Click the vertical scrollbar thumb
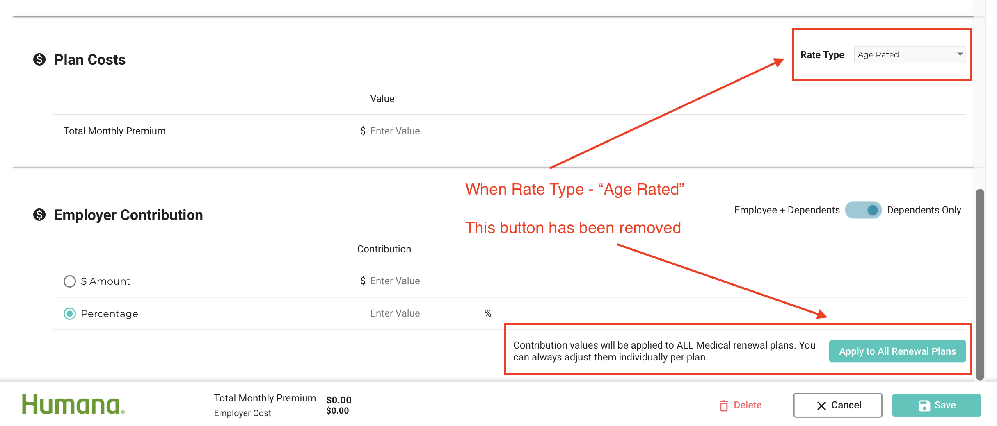 point(980,285)
